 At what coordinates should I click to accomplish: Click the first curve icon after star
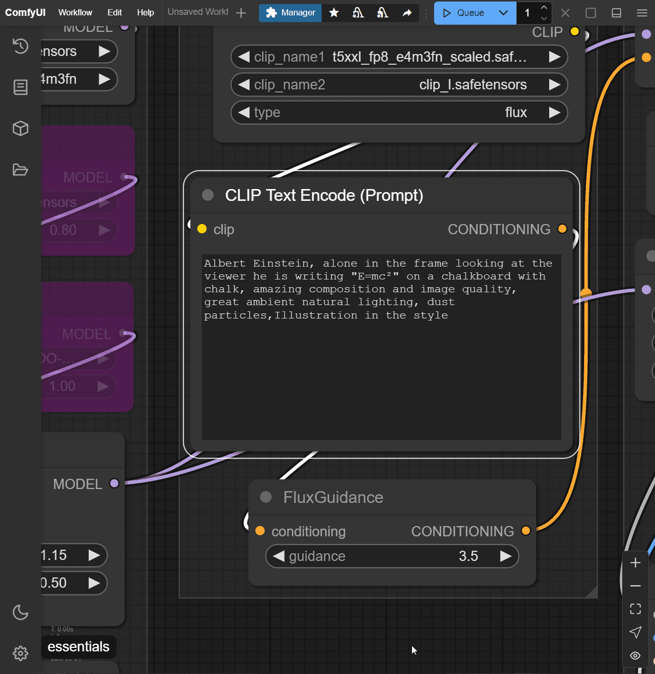358,13
